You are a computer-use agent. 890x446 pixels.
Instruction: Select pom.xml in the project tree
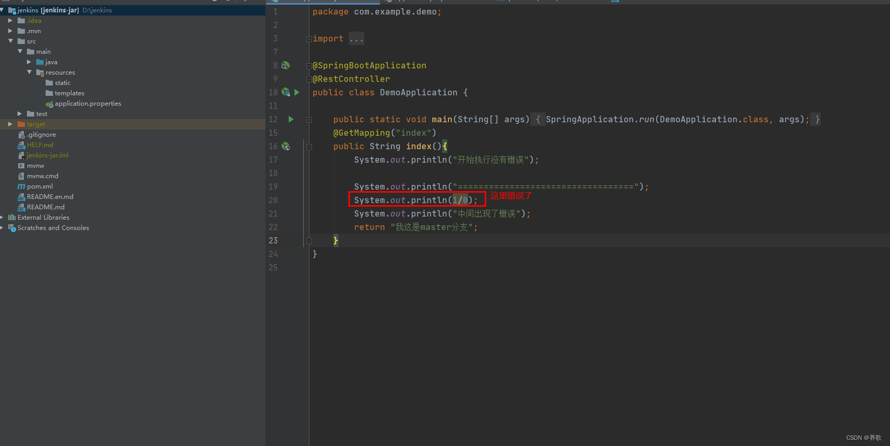[40, 186]
